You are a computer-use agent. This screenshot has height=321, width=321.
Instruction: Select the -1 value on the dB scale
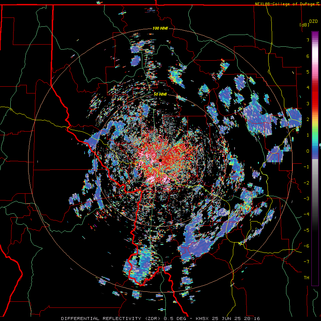click(x=306, y=167)
